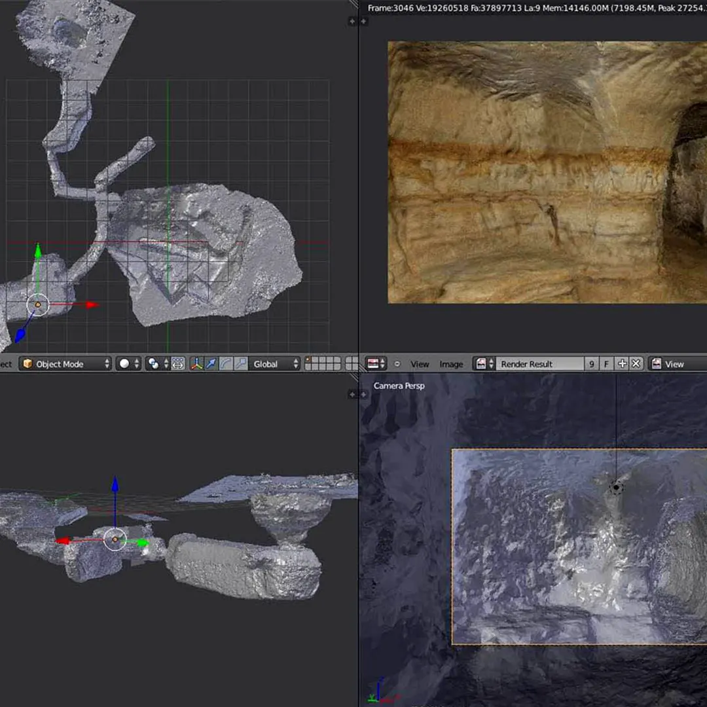
Task: Open the View menu in image editor
Action: (x=420, y=364)
